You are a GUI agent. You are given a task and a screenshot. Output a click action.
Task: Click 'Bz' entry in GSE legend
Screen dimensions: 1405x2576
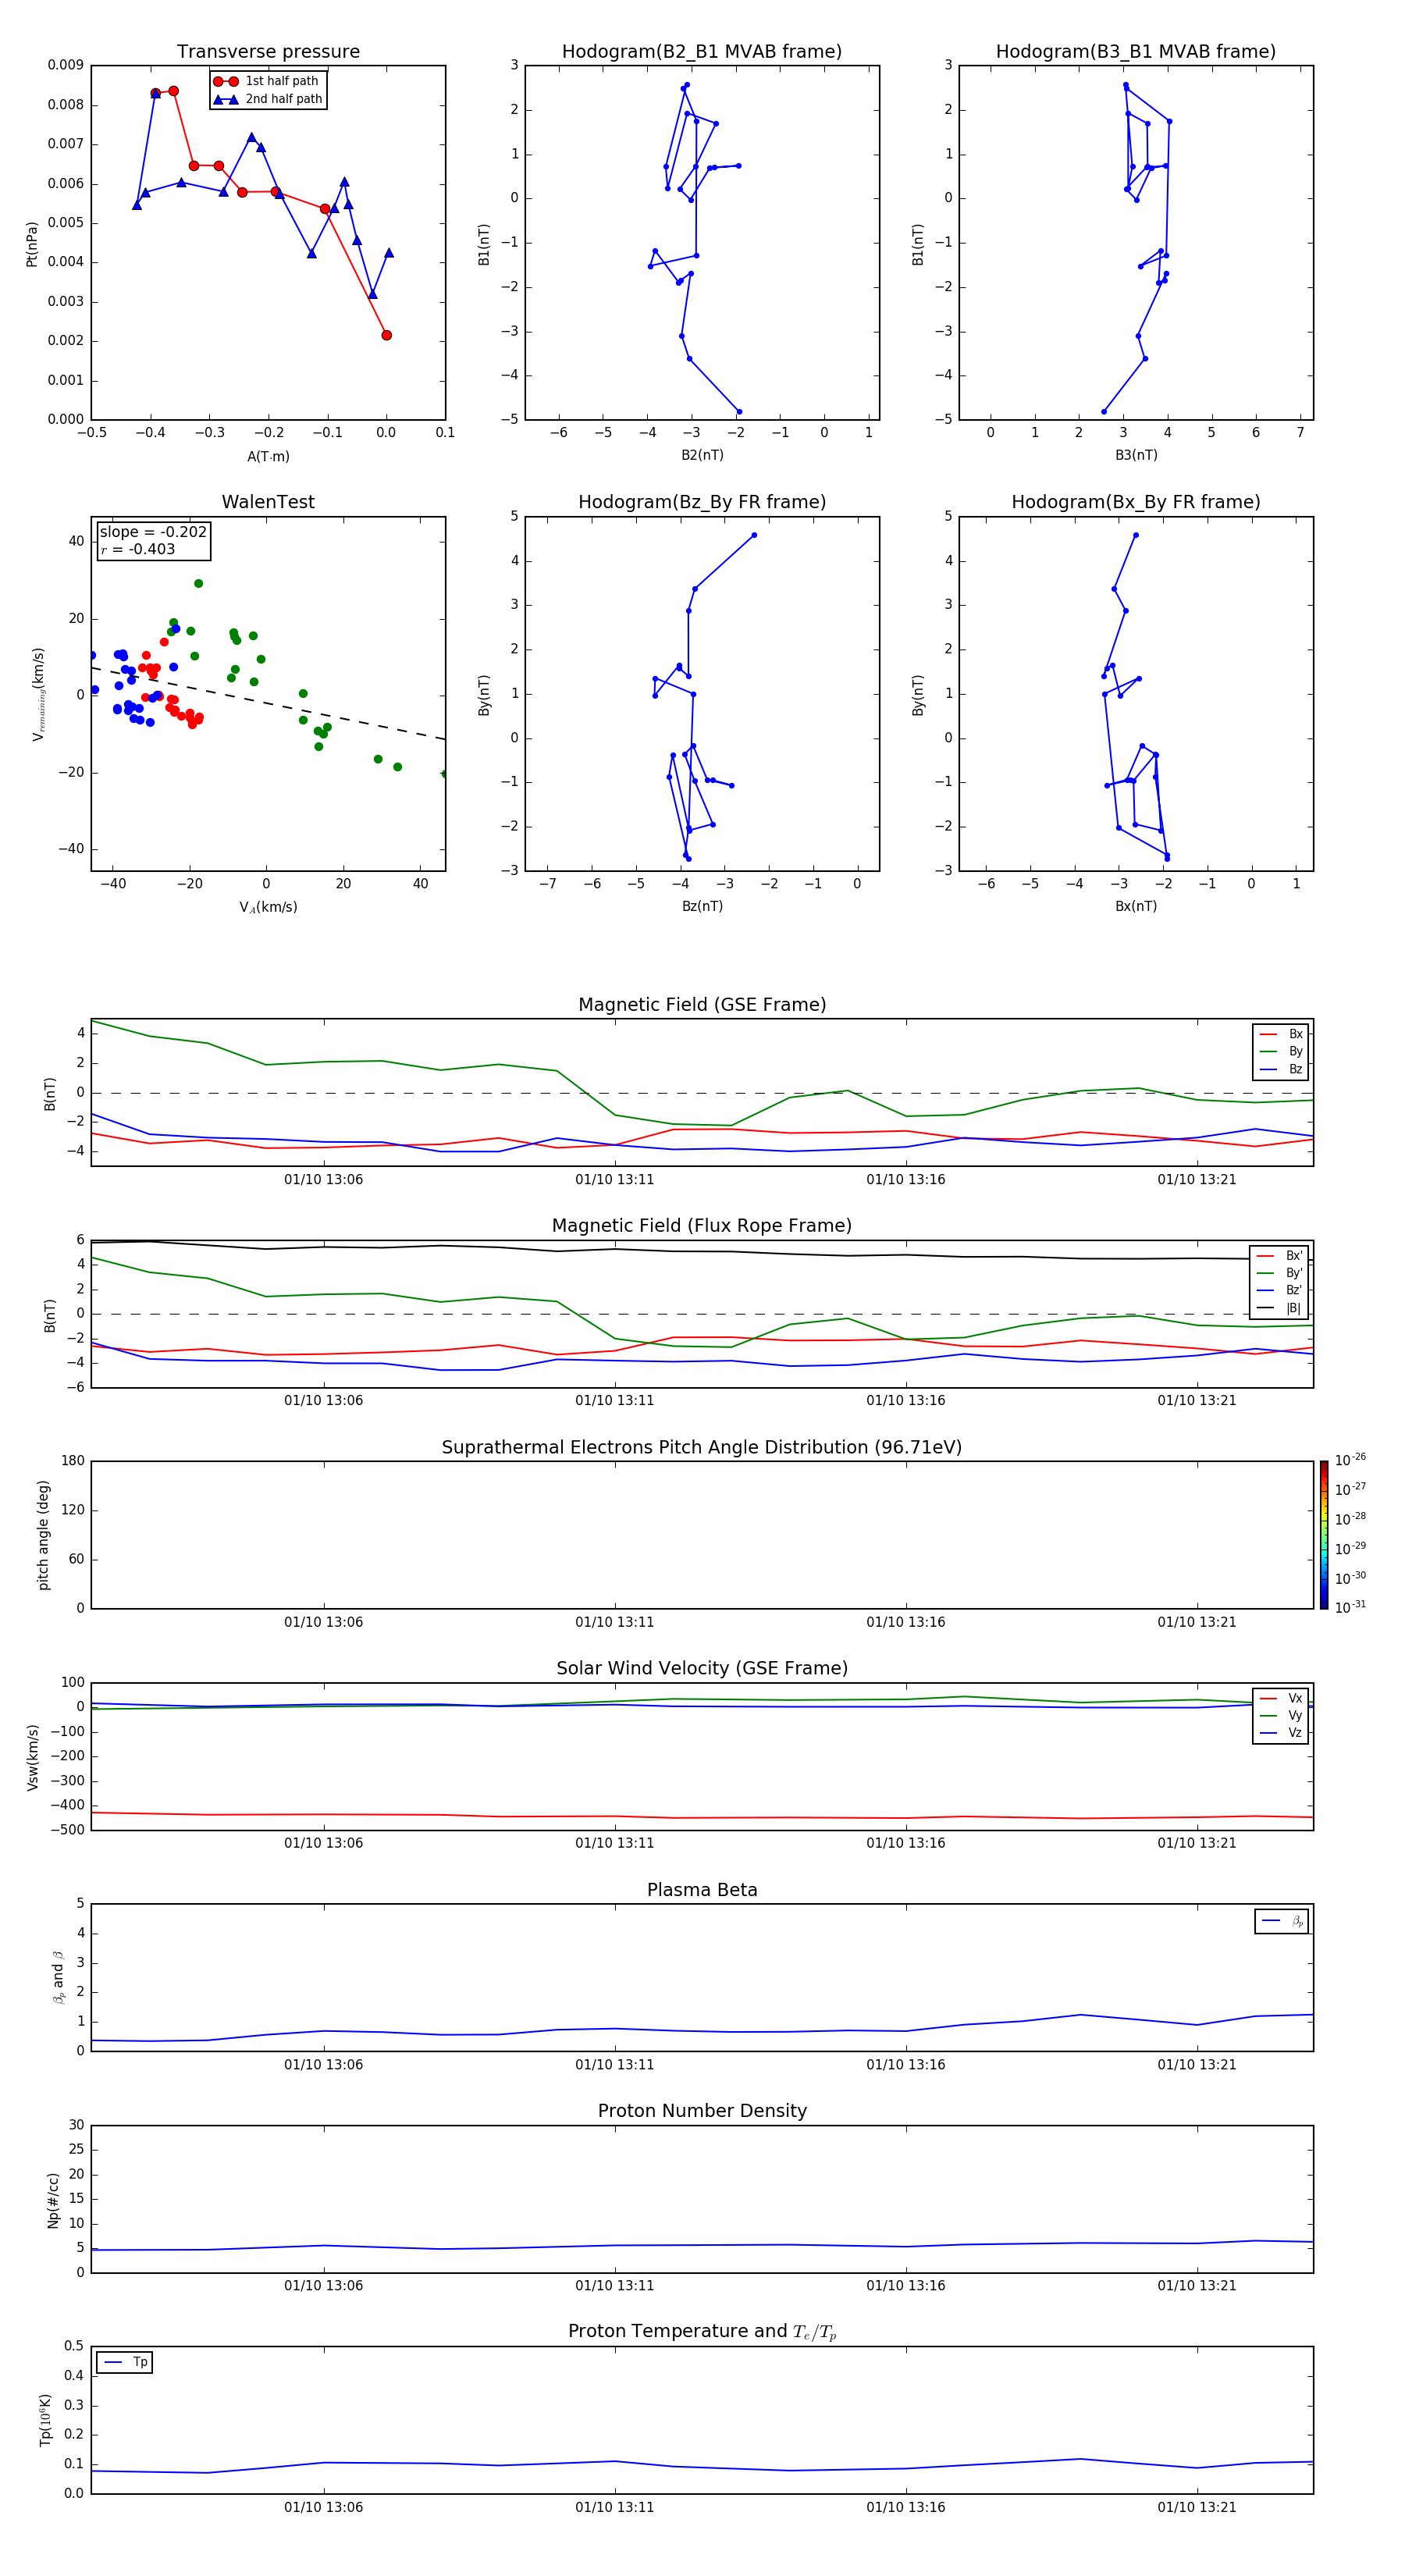coord(1281,1069)
